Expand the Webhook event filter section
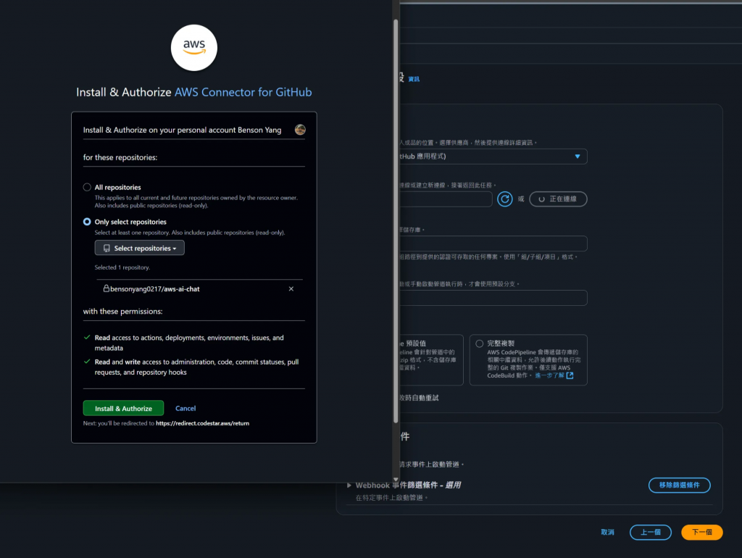The image size is (742, 558). pos(349,485)
